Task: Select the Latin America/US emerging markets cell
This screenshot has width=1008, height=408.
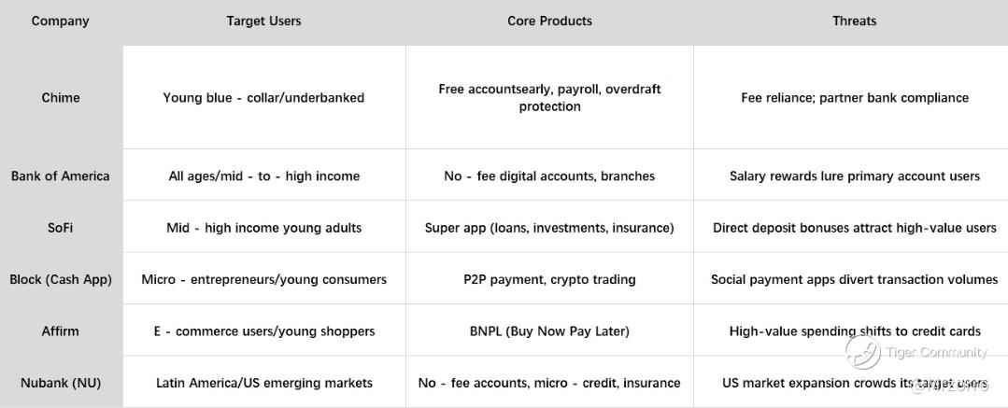Action: coord(264,383)
